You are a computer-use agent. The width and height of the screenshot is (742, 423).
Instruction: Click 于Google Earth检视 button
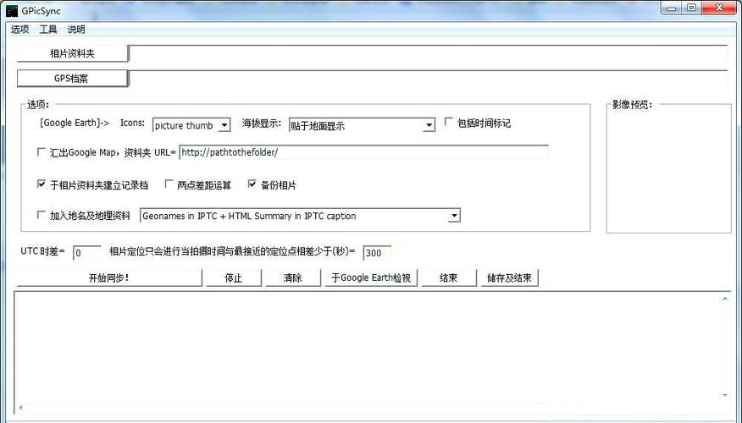click(371, 277)
